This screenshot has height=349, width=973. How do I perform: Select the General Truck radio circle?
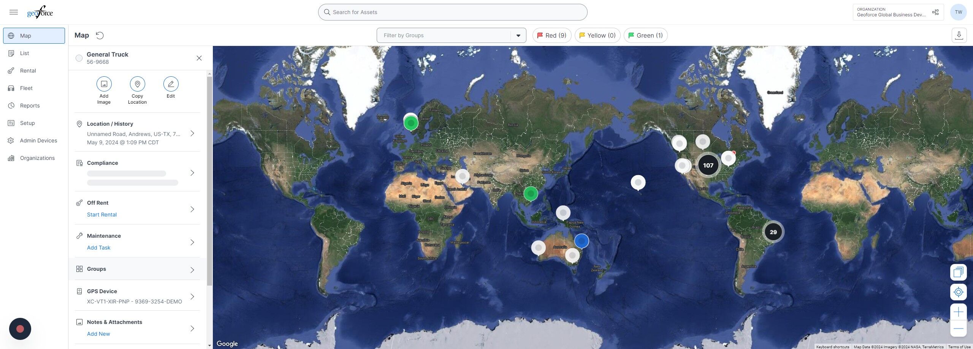pos(79,58)
